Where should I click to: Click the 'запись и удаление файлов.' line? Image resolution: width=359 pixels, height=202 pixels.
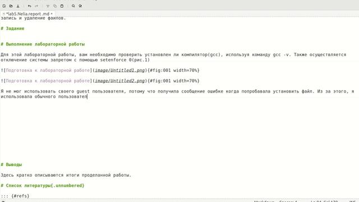tap(33, 18)
